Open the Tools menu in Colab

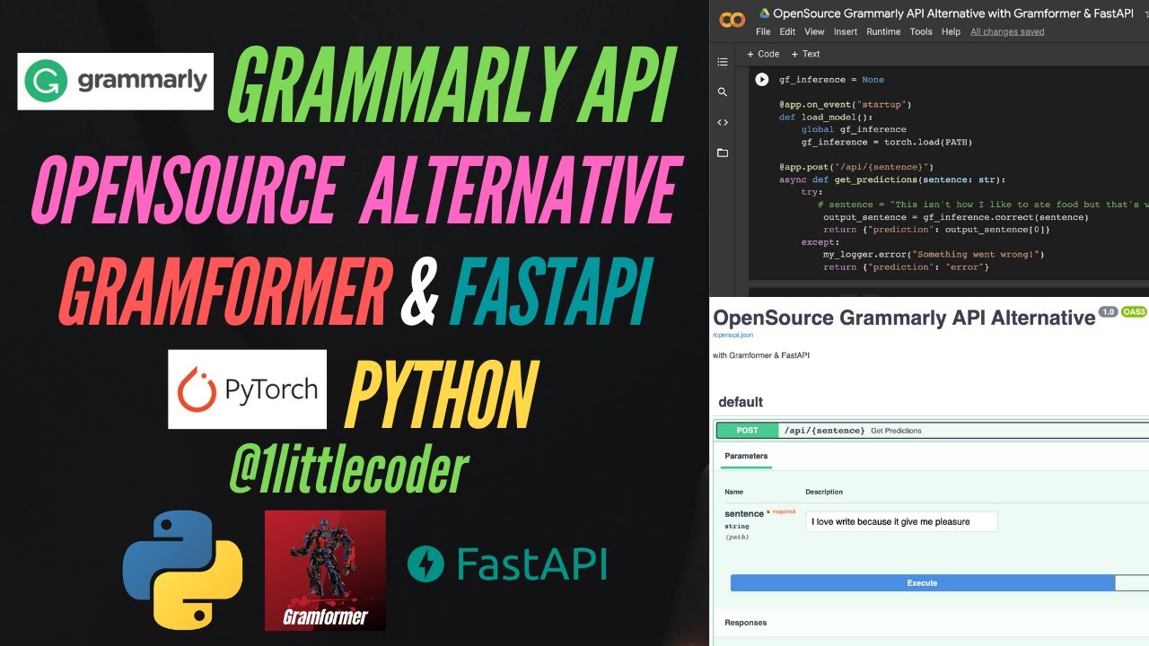[921, 31]
